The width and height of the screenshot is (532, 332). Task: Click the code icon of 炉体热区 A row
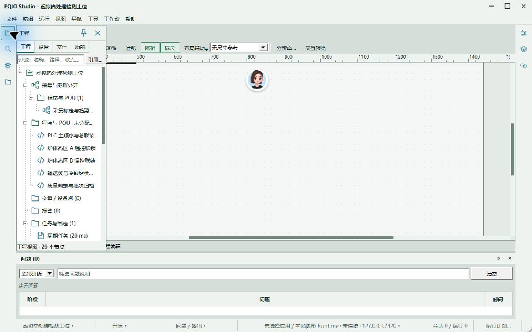pyautogui.click(x=40, y=148)
